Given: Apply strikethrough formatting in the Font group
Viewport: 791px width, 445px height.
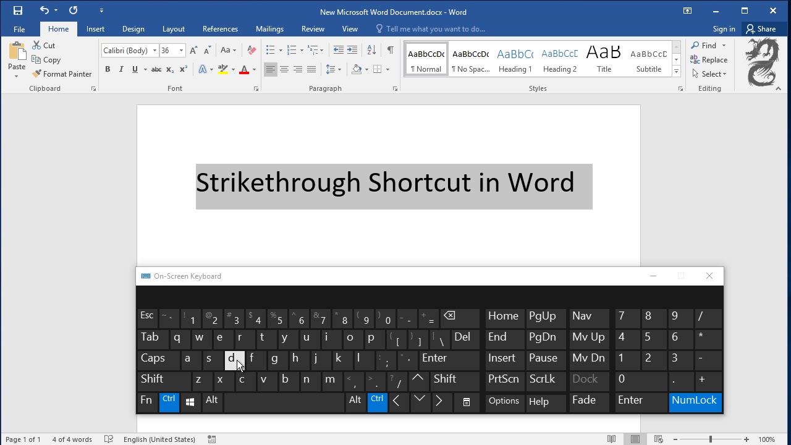Looking at the screenshot, I should tap(156, 69).
